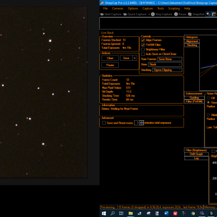Expand the Quick Capture dropdown arrow
Image resolution: width=217 pixels, height=217 pixels.
(149, 14)
